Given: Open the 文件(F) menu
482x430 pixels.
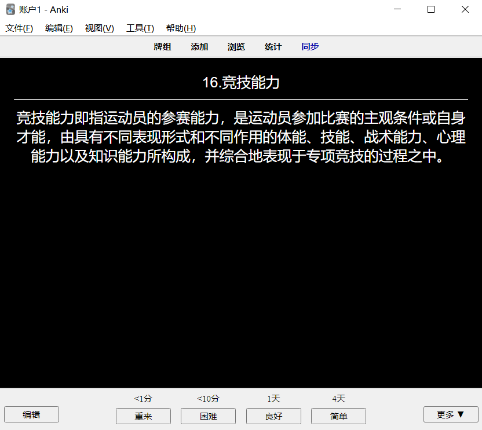Looking at the screenshot, I should (x=19, y=28).
